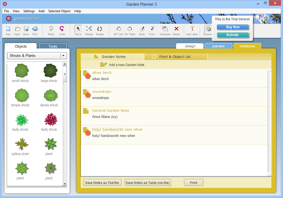Screen dimensions: 283x198
Task: Click the Duplicate icon
Action: pos(165,29)
